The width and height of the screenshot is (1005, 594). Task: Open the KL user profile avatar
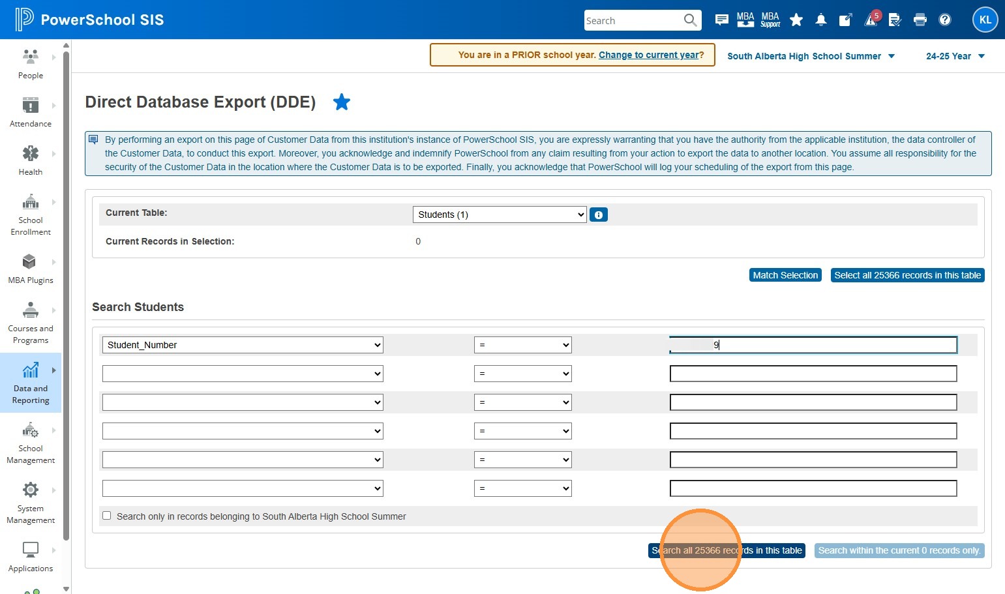point(985,20)
